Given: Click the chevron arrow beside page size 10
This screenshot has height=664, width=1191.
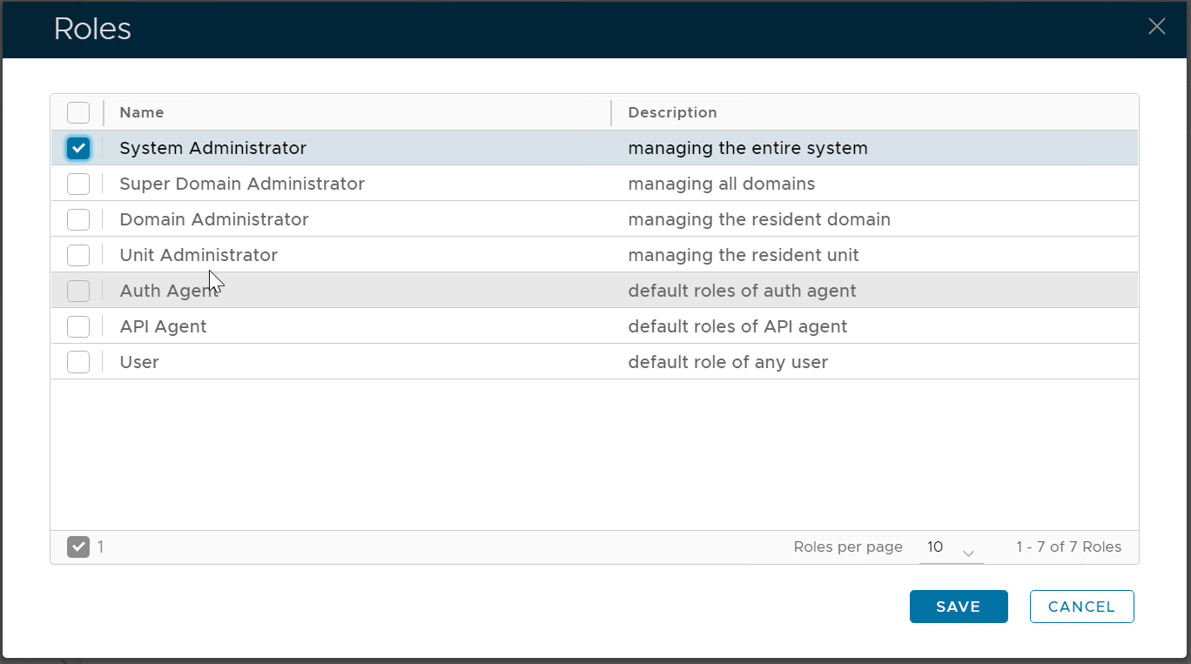Looking at the screenshot, I should click(968, 553).
